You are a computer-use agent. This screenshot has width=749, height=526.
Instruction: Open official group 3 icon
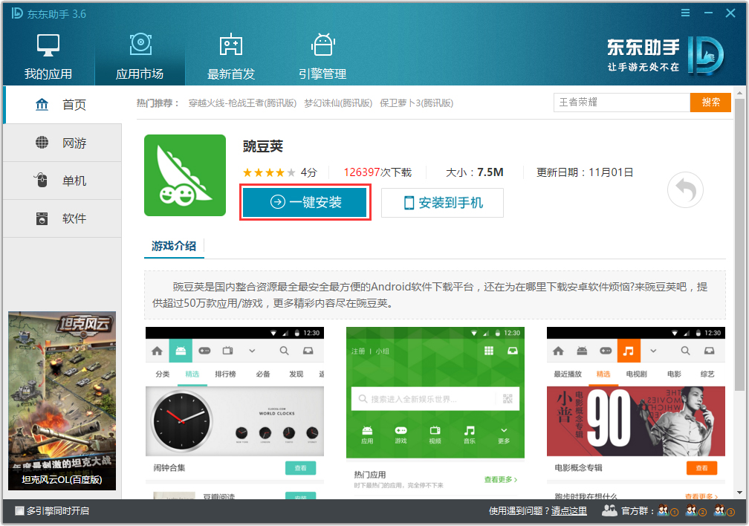pos(724,511)
